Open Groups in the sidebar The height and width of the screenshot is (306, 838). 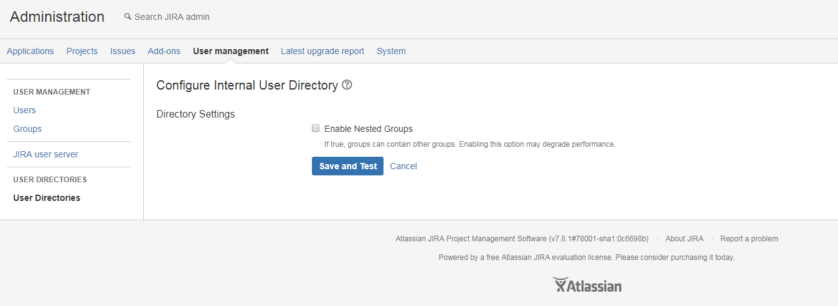tap(27, 129)
